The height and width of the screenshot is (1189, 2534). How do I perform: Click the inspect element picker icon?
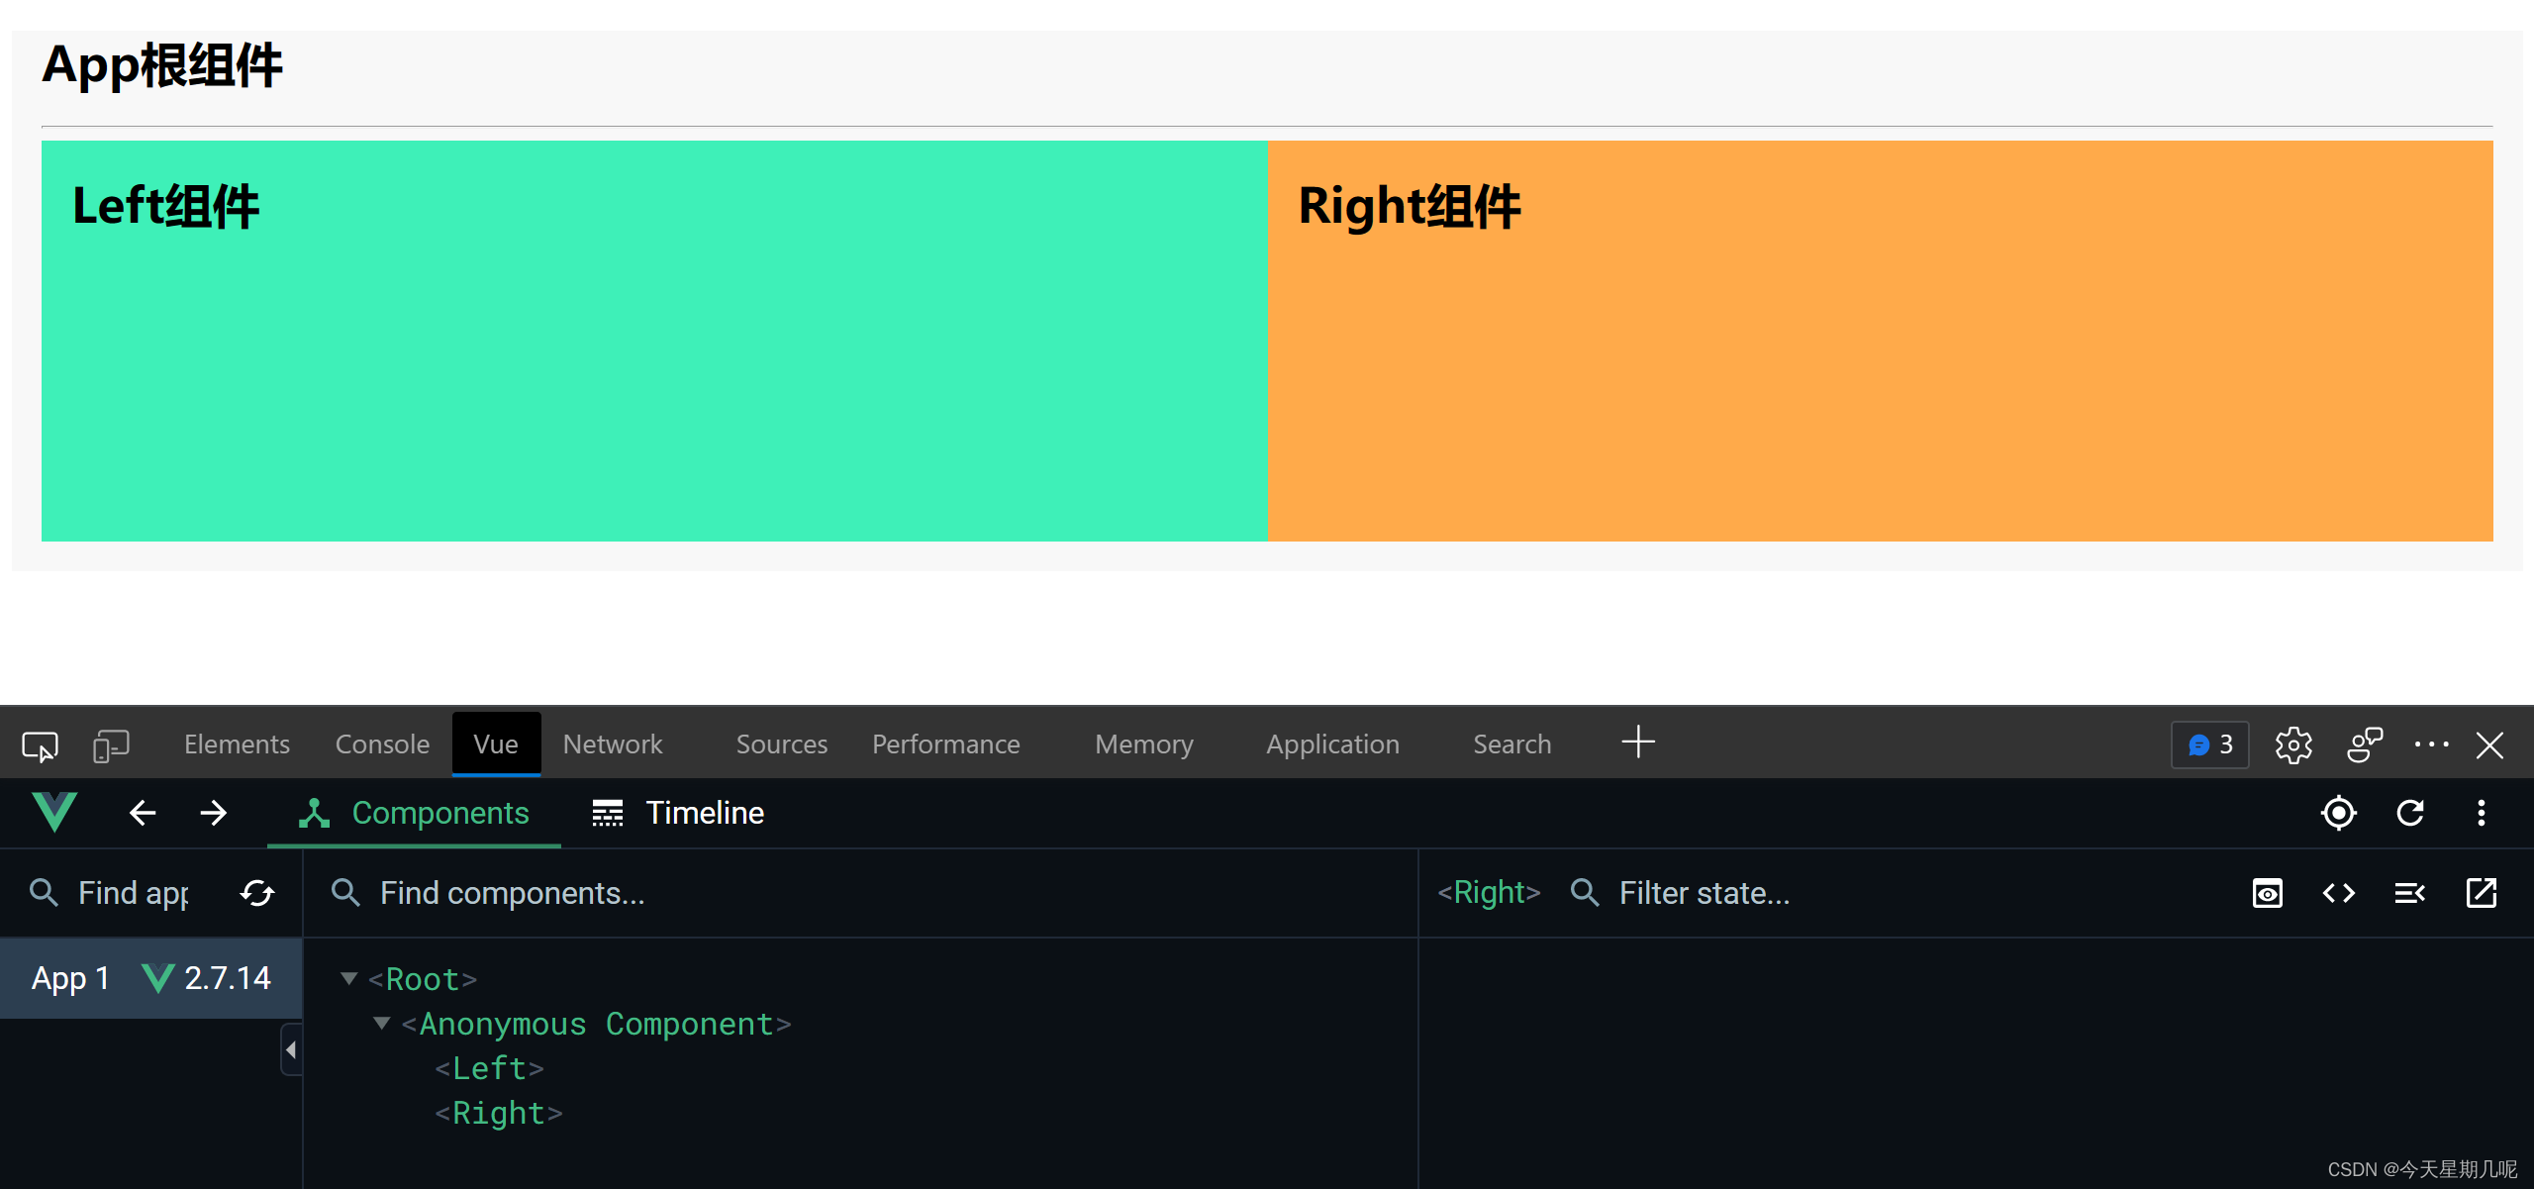coord(40,744)
